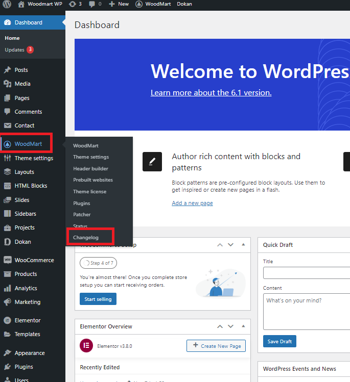Follow Learn more about 6.1 version link
The image size is (350, 382).
[x=211, y=93]
